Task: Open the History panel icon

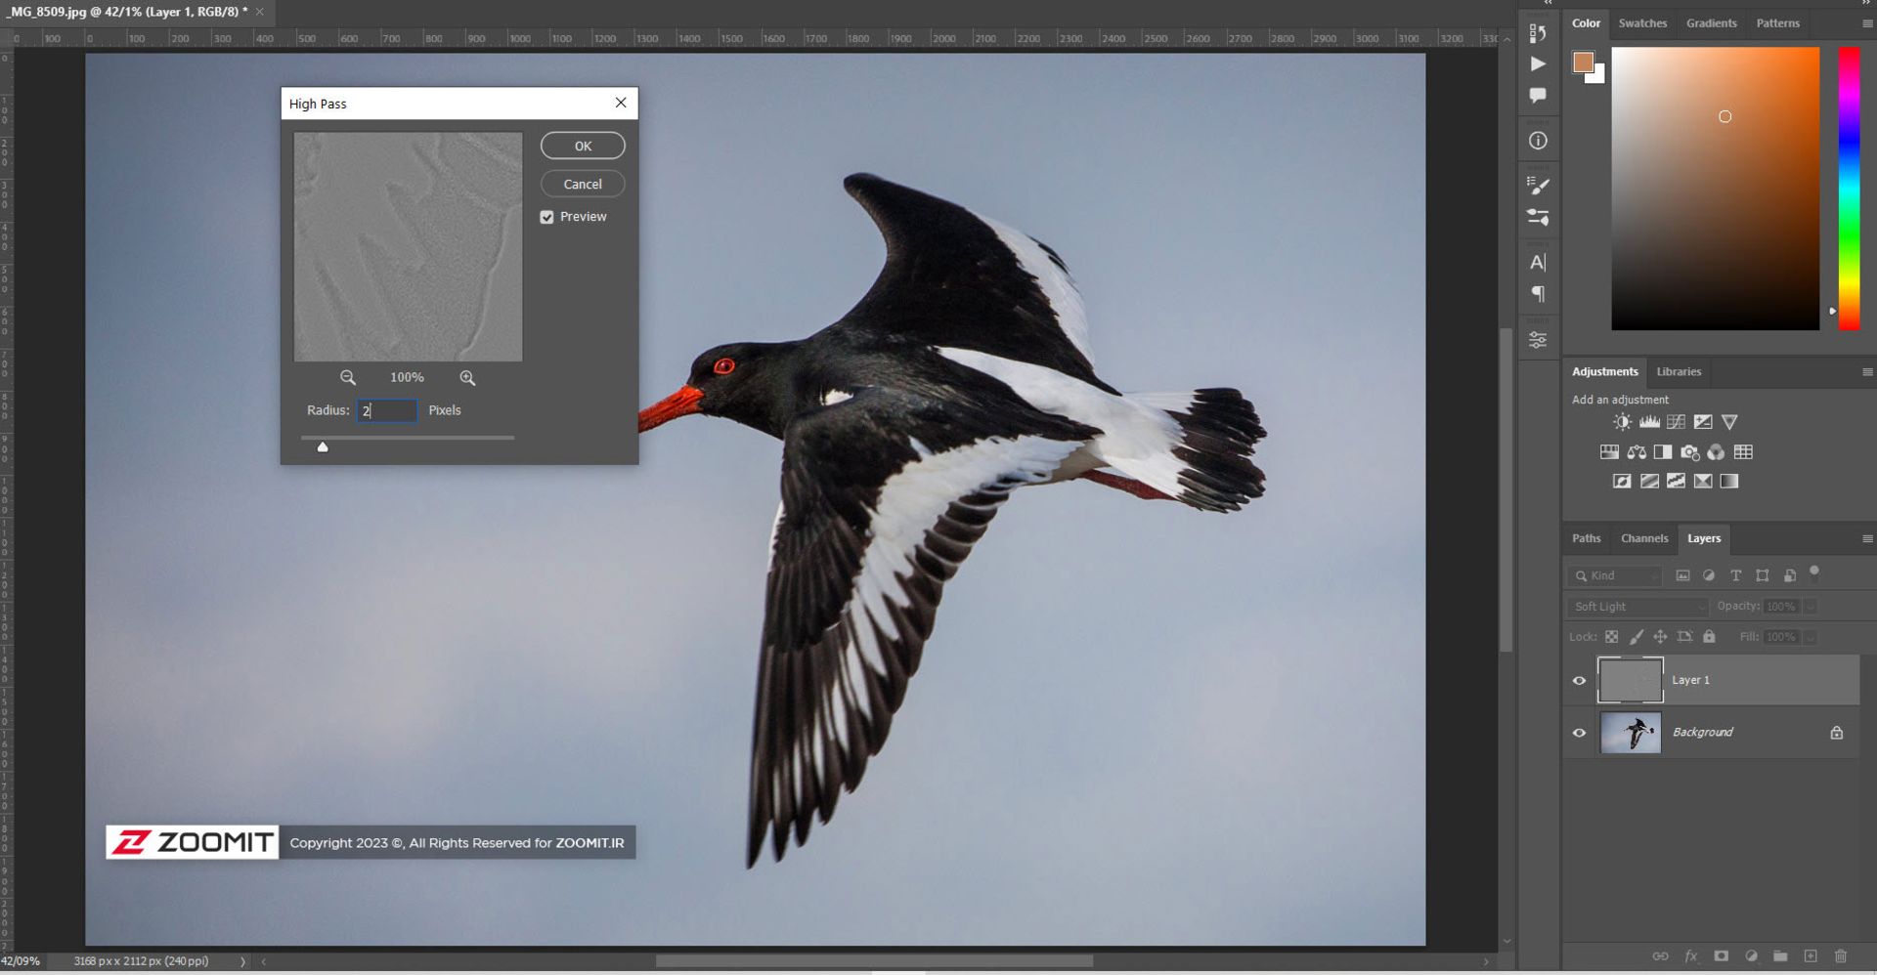Action: [1538, 33]
